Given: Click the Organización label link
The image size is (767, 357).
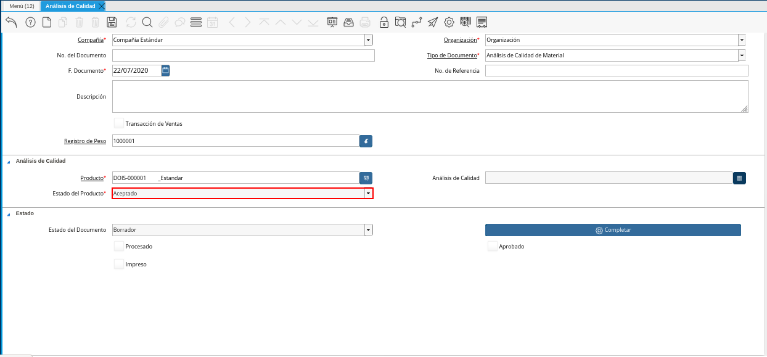Looking at the screenshot, I should 461,39.
